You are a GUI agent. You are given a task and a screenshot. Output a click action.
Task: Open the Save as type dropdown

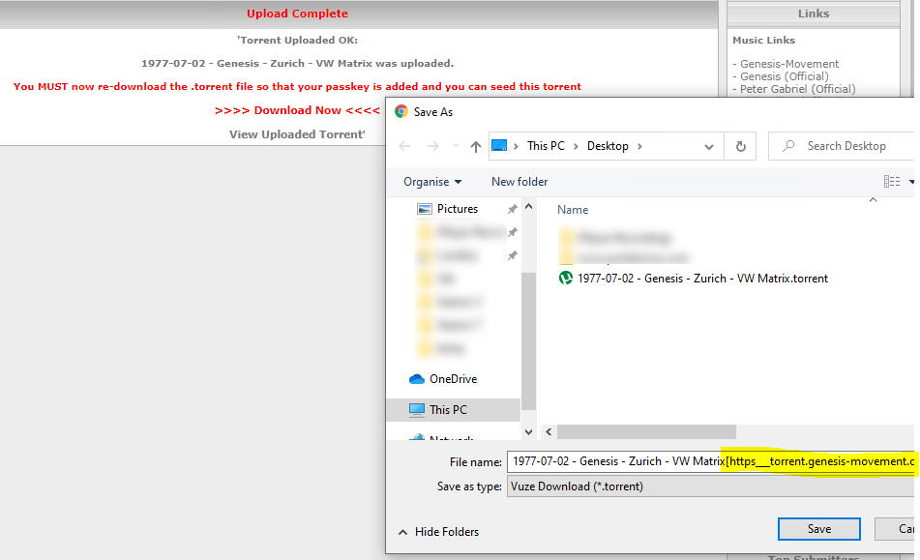tap(711, 486)
